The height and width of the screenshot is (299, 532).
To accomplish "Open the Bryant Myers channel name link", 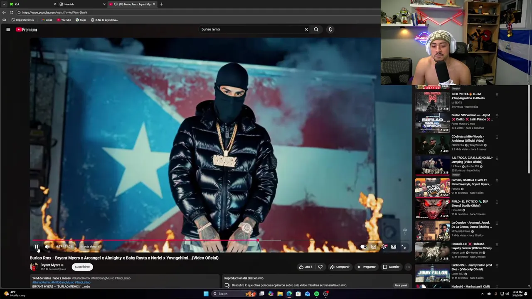I will coord(50,265).
